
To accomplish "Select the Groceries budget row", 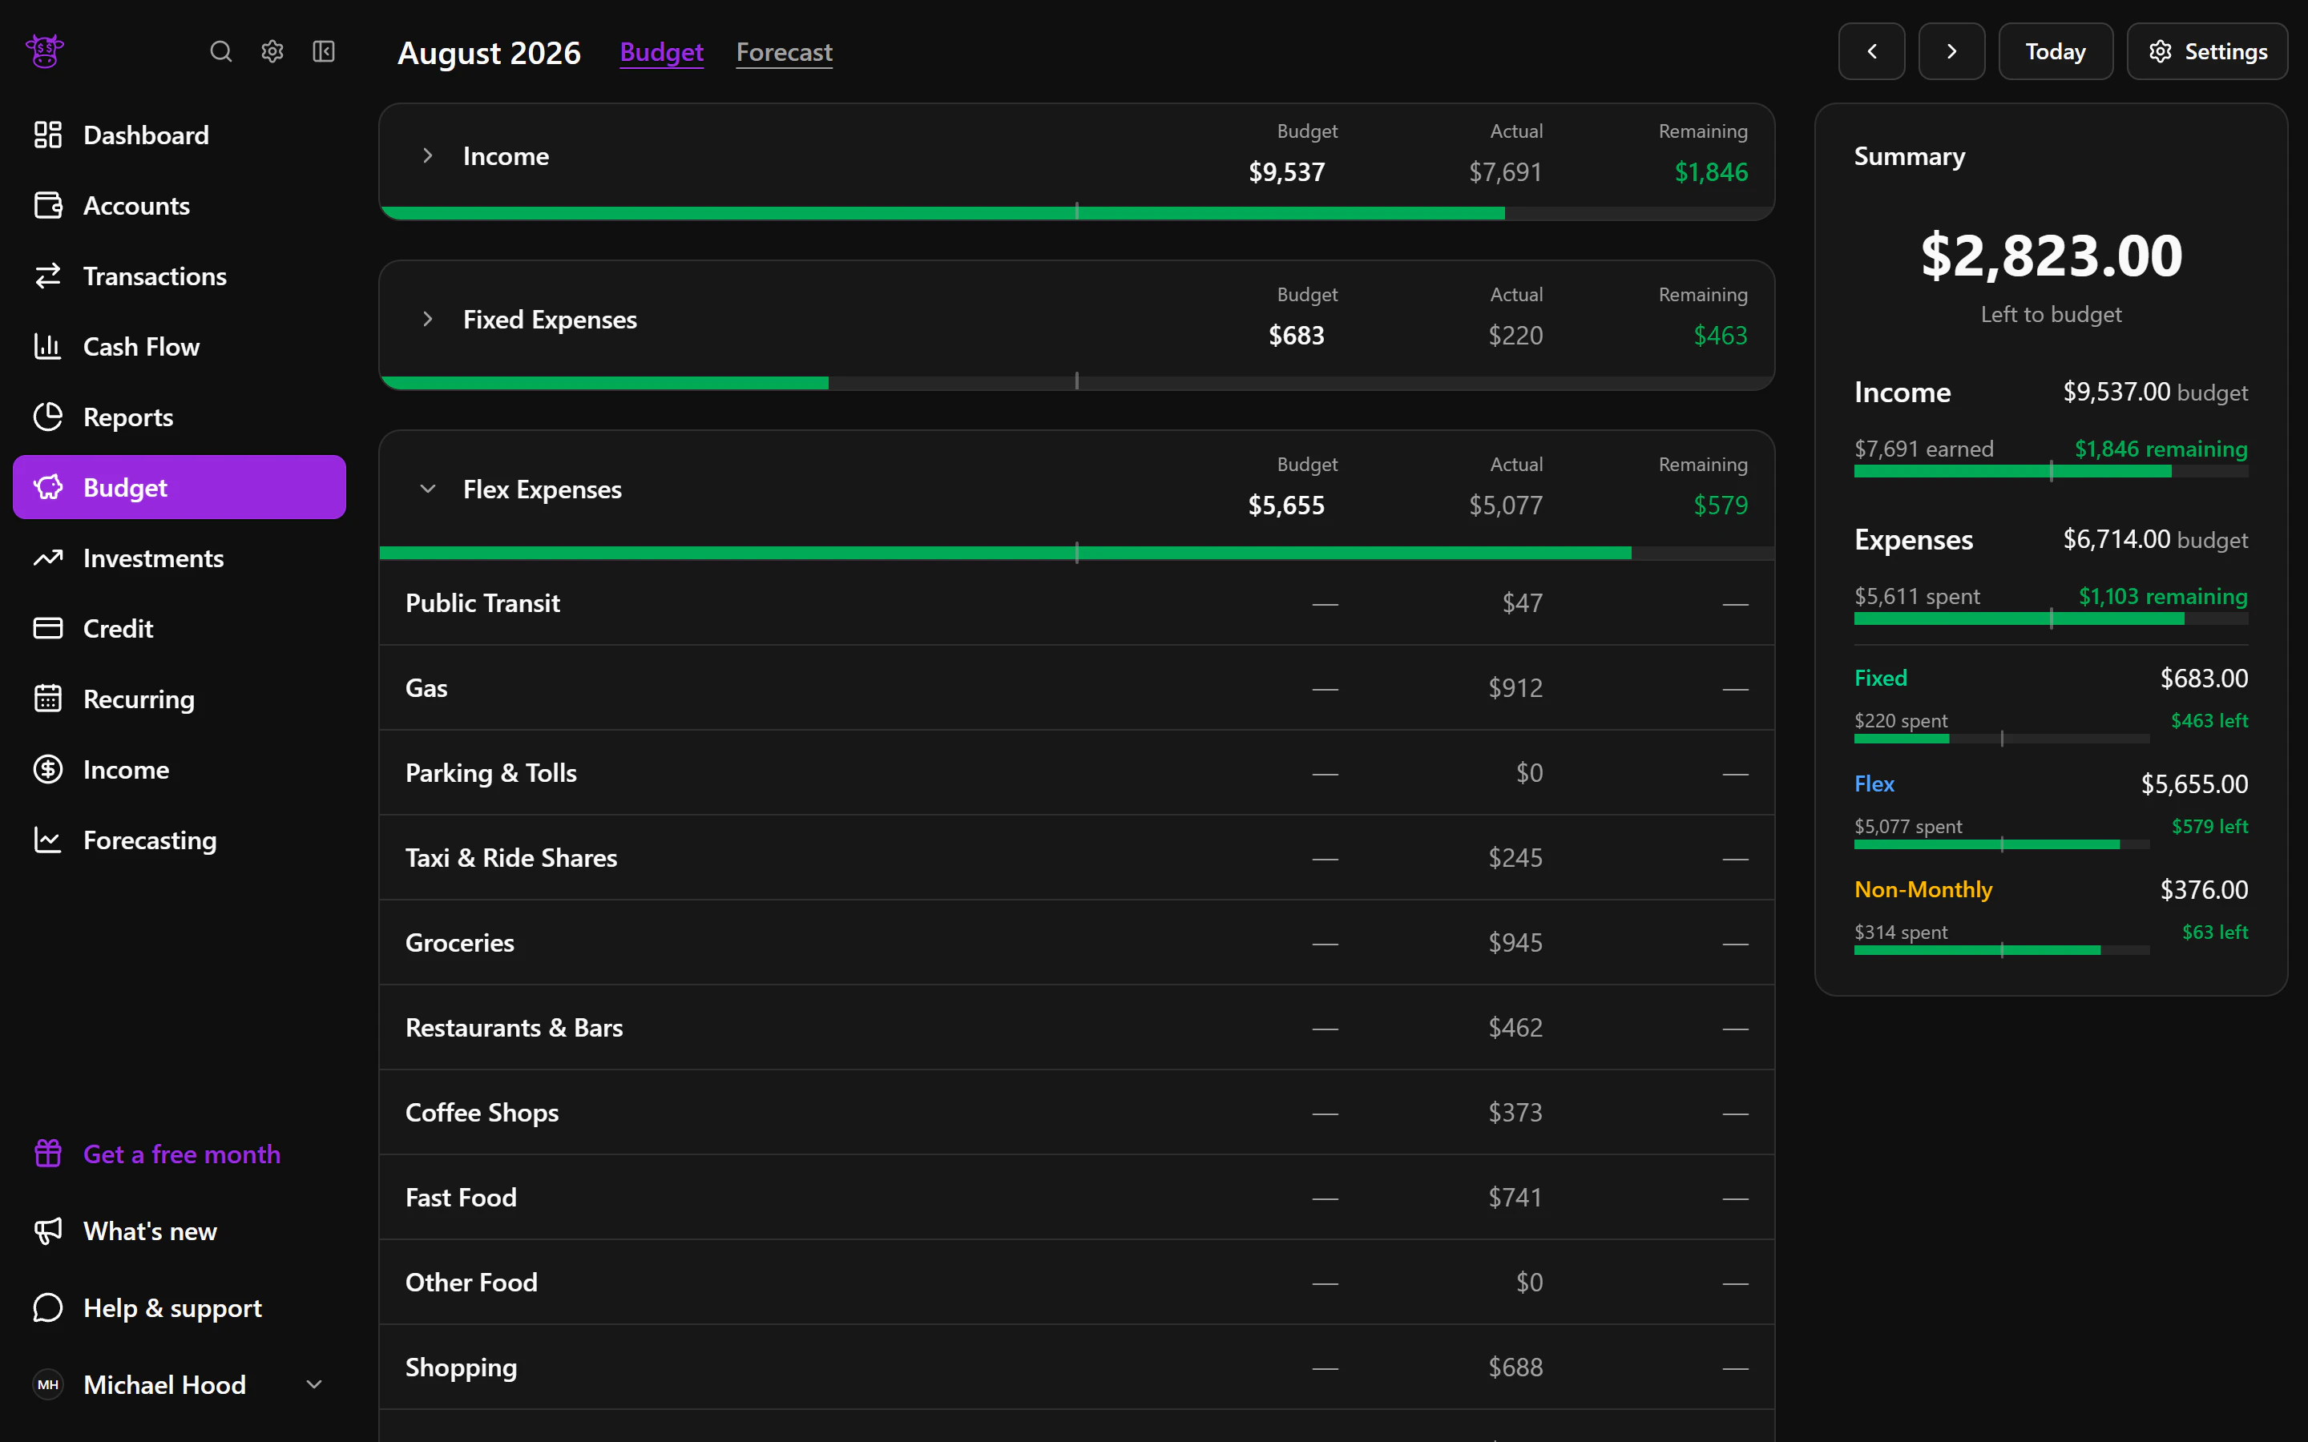I will [x=1077, y=942].
